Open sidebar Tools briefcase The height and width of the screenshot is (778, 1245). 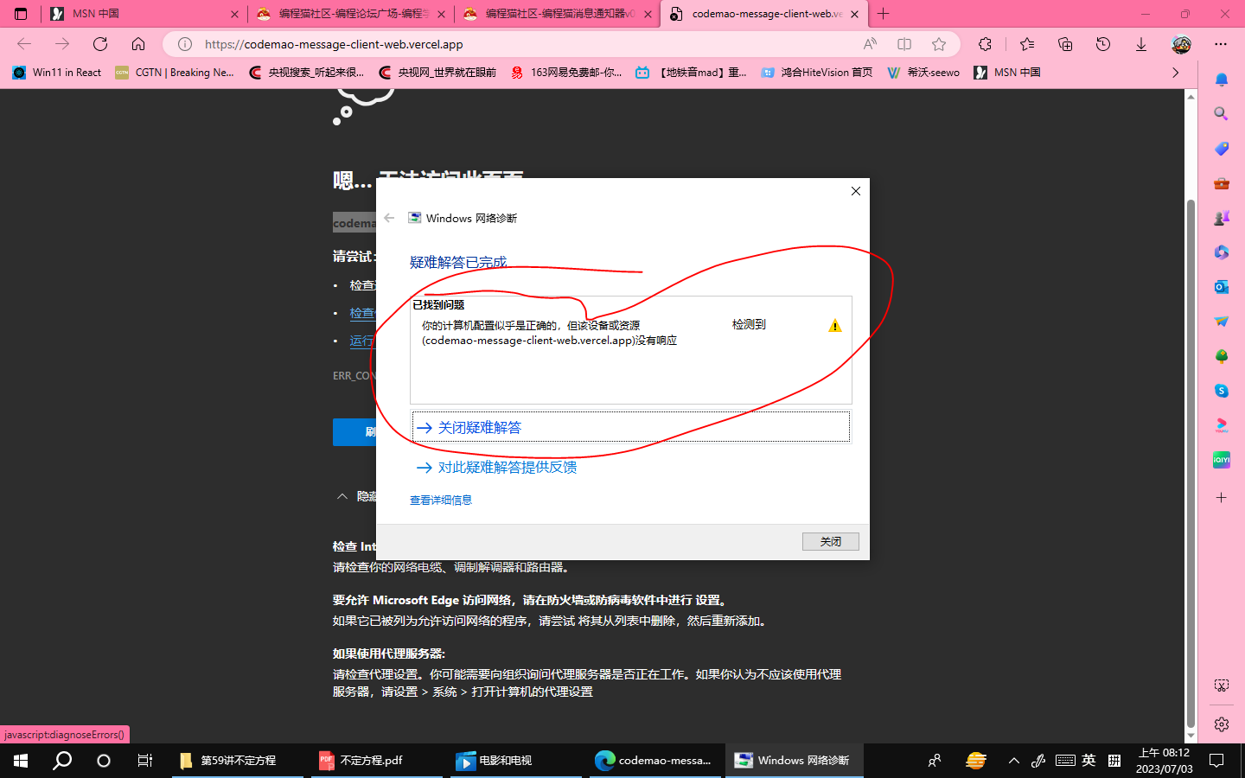click(1222, 183)
